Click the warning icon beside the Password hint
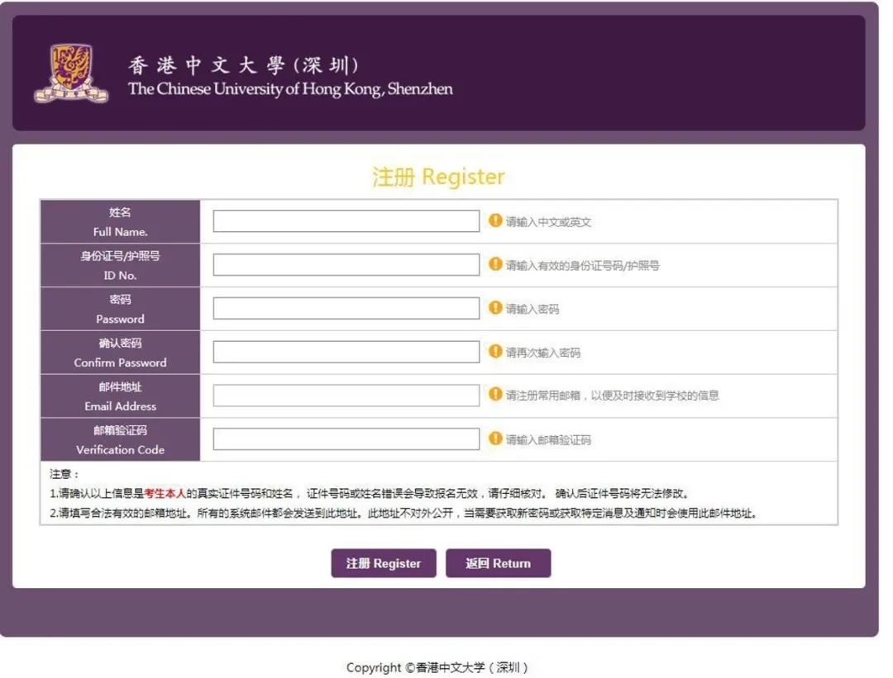This screenshot has width=893, height=678. 495,308
